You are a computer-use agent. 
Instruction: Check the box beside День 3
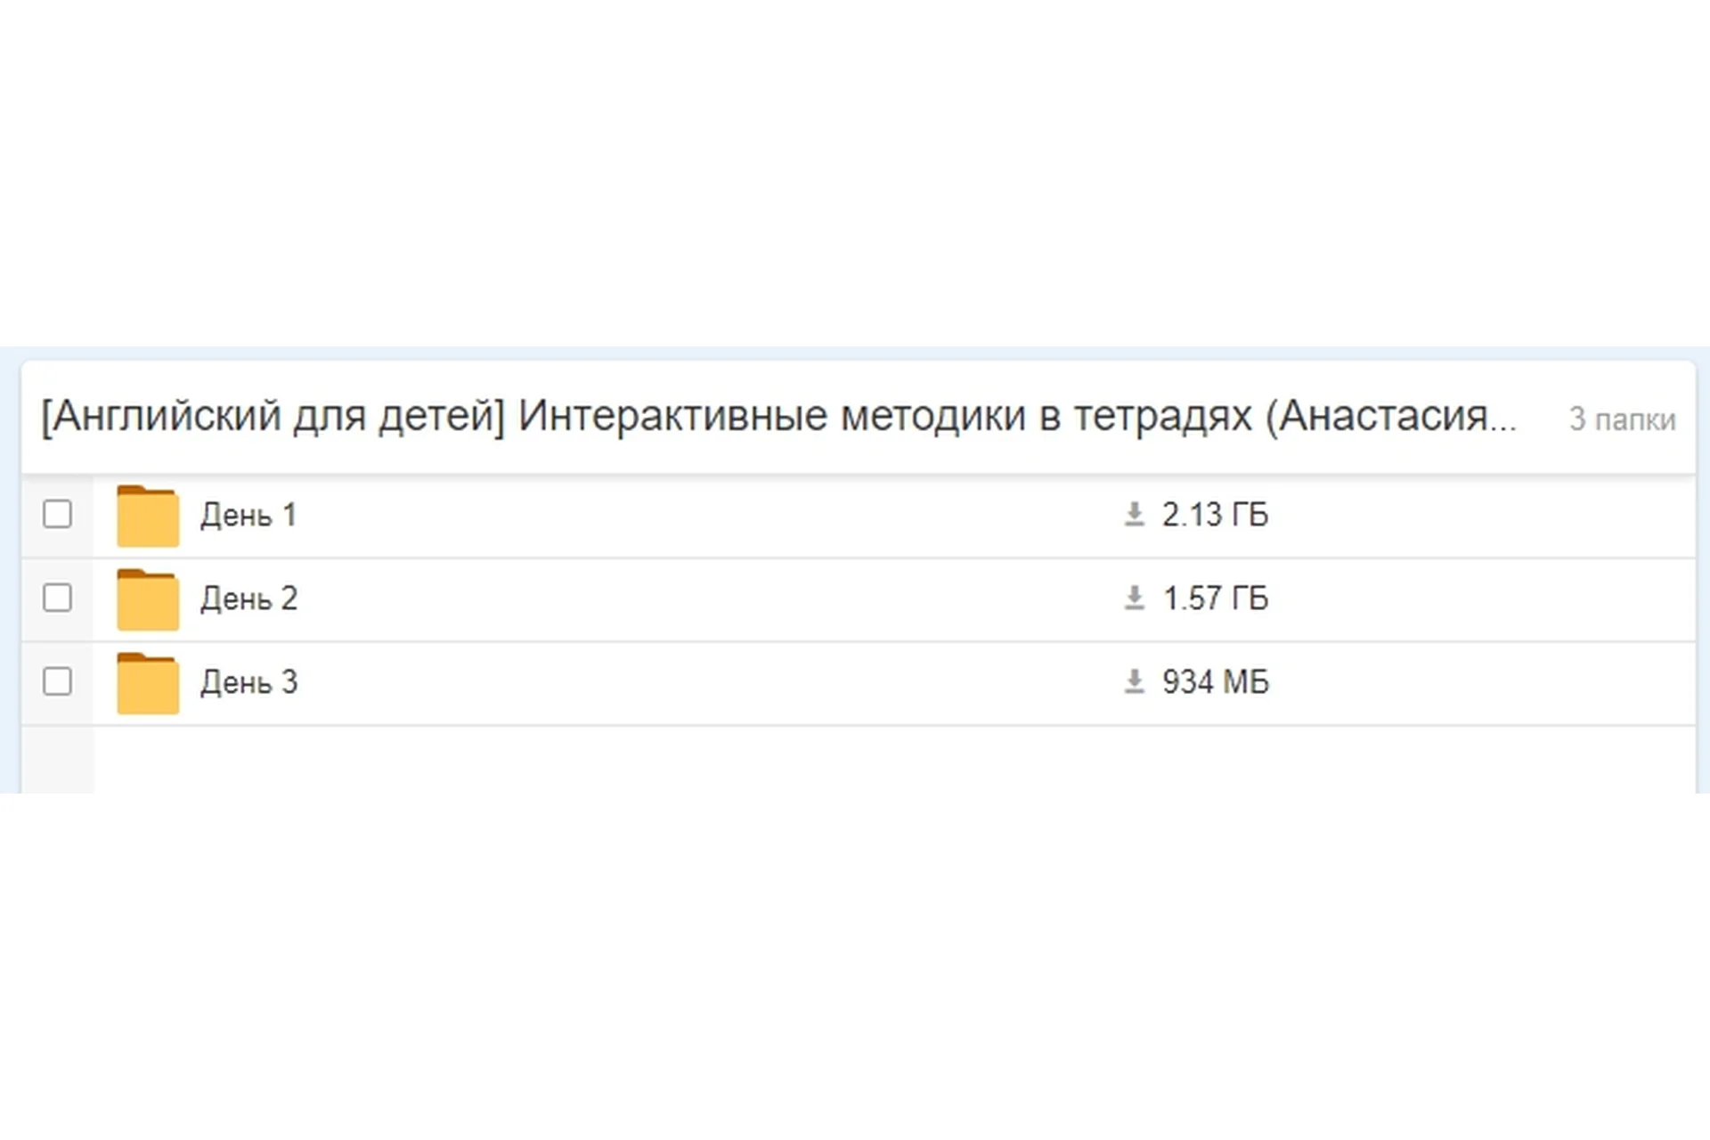pyautogui.click(x=58, y=681)
